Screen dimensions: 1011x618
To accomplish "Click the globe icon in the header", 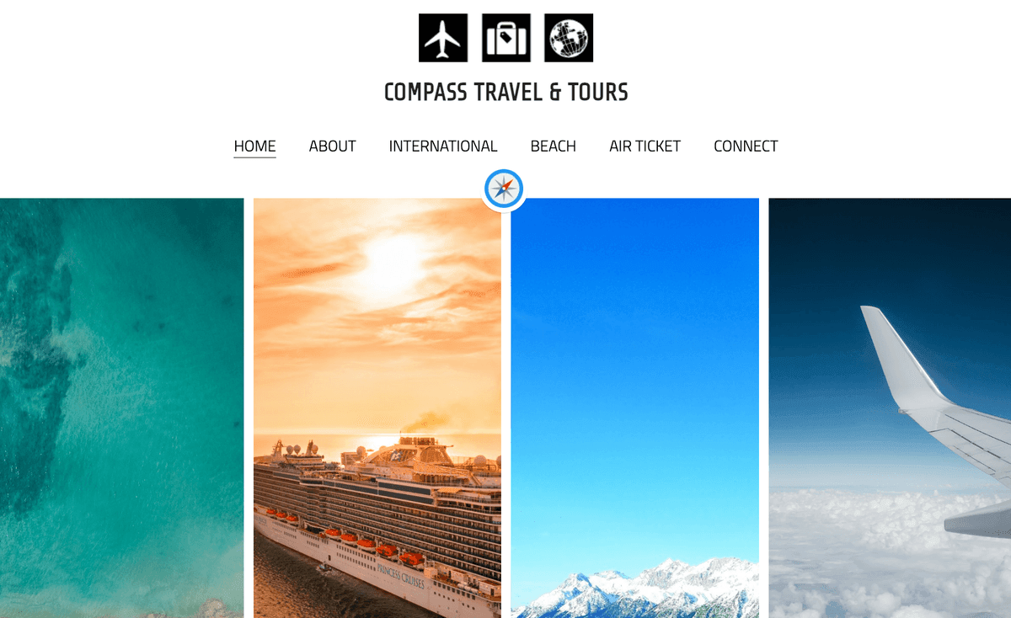I will [569, 38].
